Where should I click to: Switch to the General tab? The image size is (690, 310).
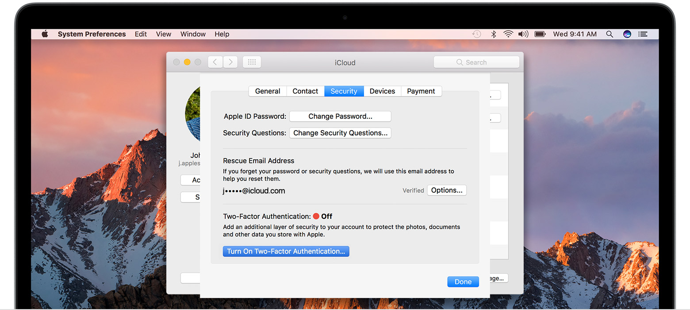(268, 91)
